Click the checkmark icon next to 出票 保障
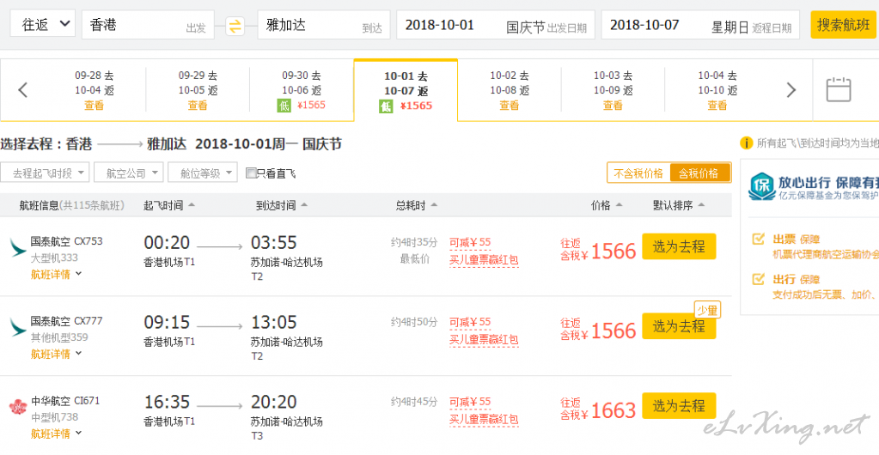 tap(758, 240)
